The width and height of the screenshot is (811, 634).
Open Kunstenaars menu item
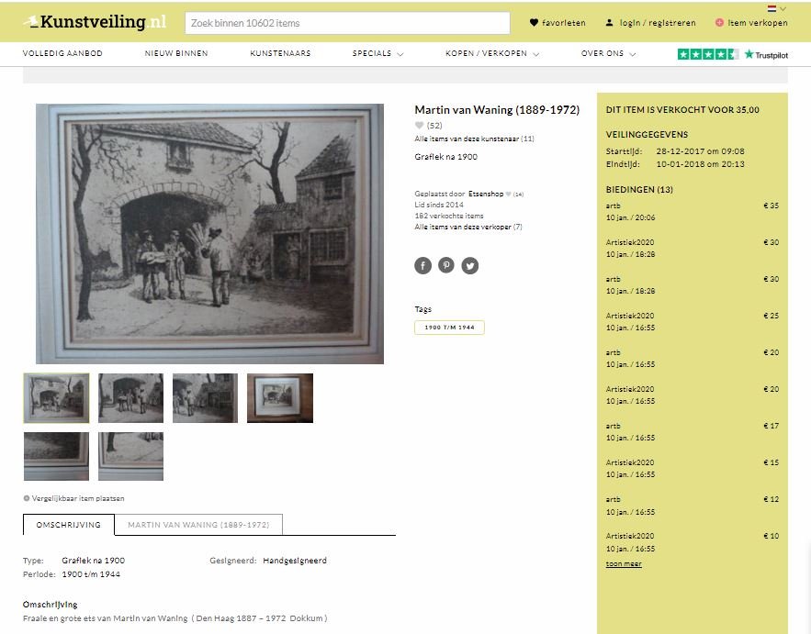click(x=280, y=53)
